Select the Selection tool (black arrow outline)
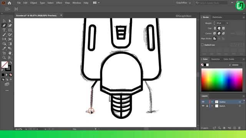 click(4, 21)
